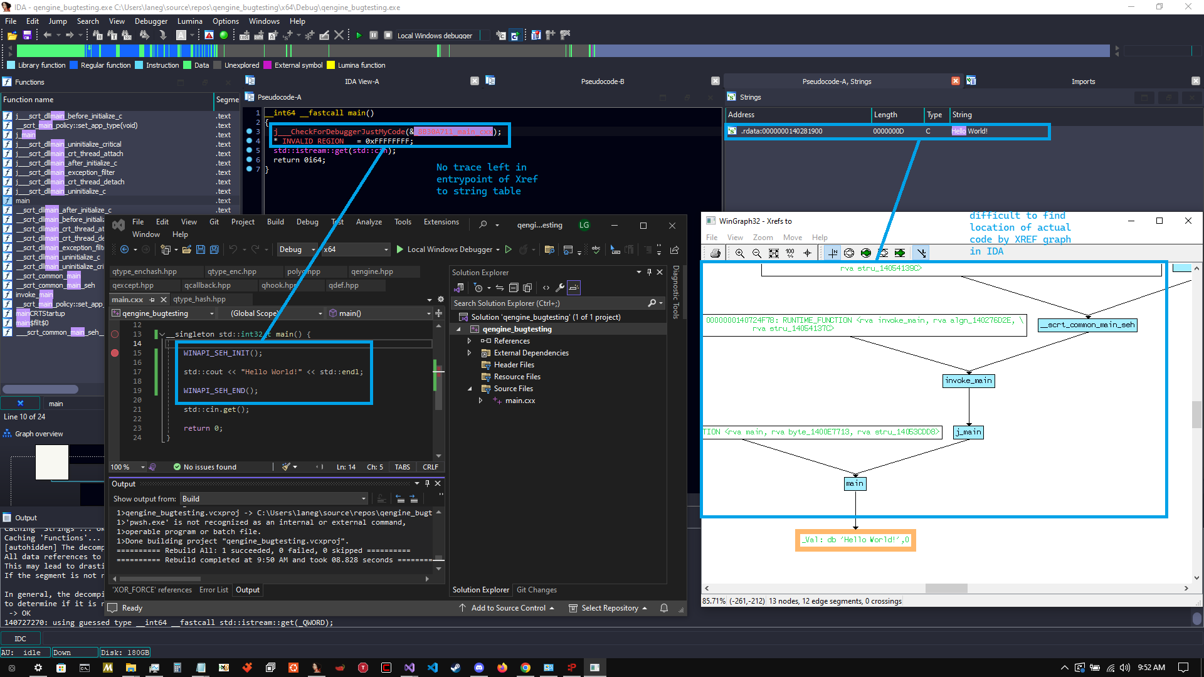Screen dimensions: 1204x677
Task: Toggle Solution Explorer Preview Selected Items button
Action: [574, 288]
